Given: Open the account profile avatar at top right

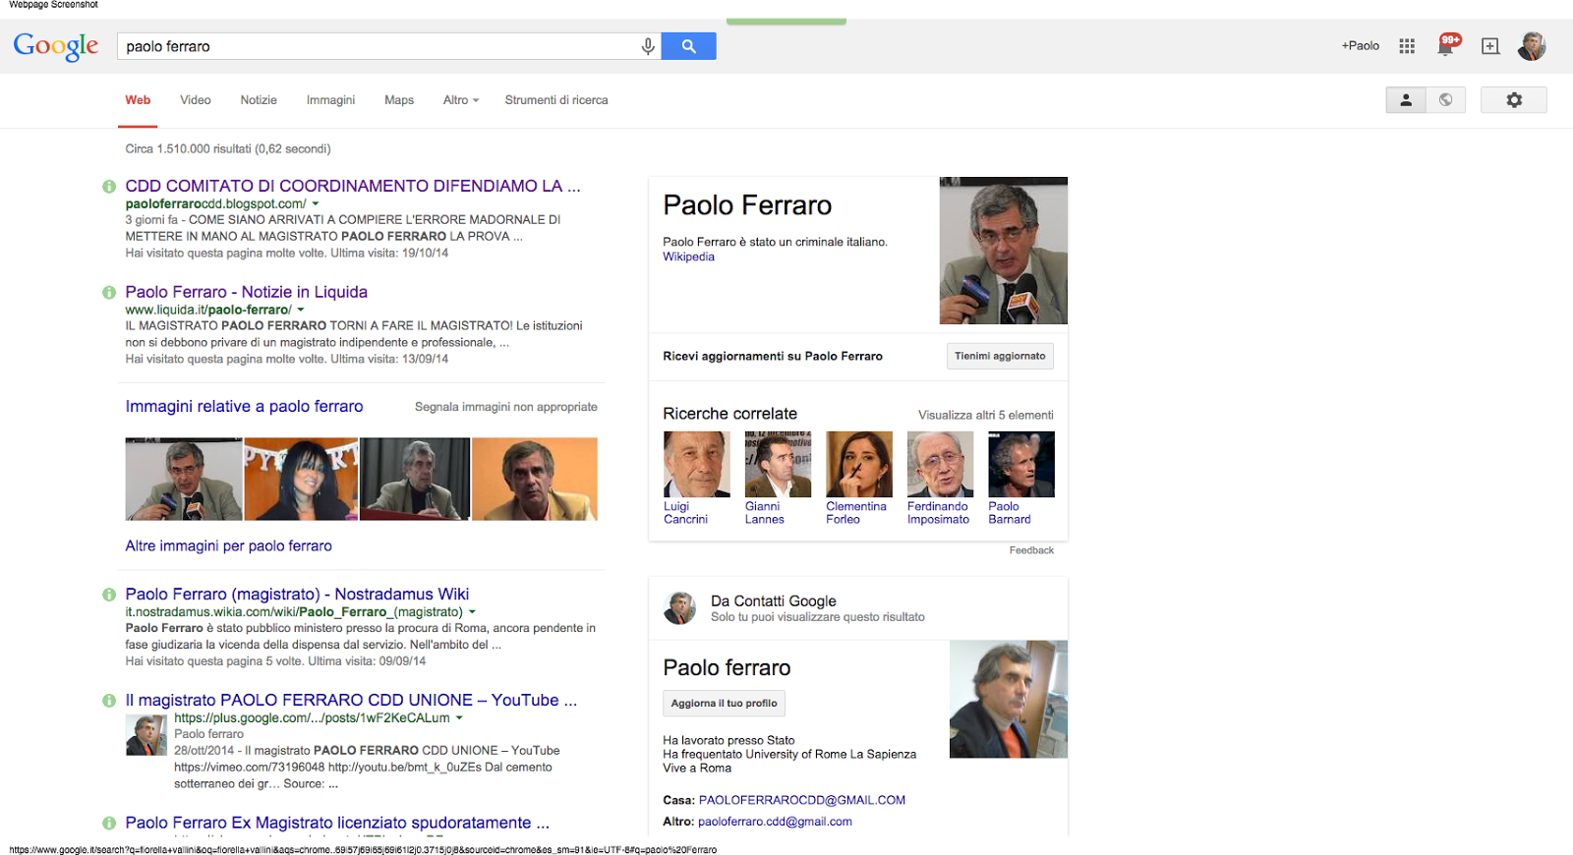Looking at the screenshot, I should 1532,45.
